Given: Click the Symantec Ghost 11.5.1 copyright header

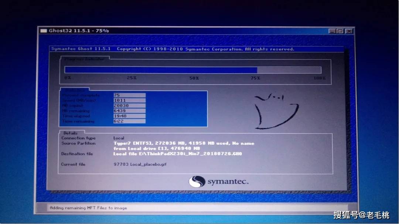Looking at the screenshot, I should [173, 49].
